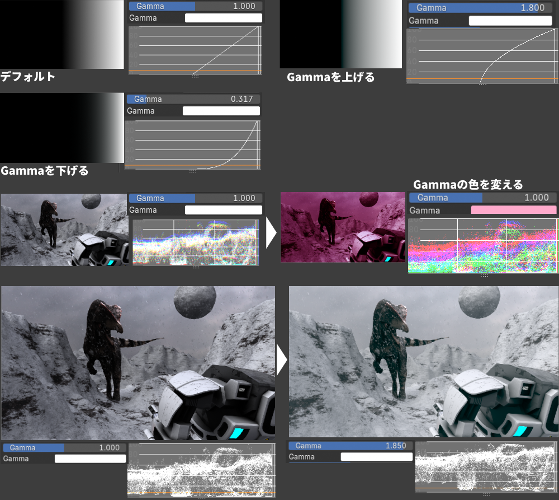The height and width of the screenshot is (500, 559).
Task: Open the white color swatch below the 0.317 slider
Action: [221, 111]
